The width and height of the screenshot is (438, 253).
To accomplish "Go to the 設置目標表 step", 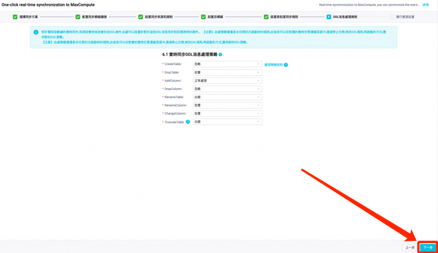I will (216, 17).
